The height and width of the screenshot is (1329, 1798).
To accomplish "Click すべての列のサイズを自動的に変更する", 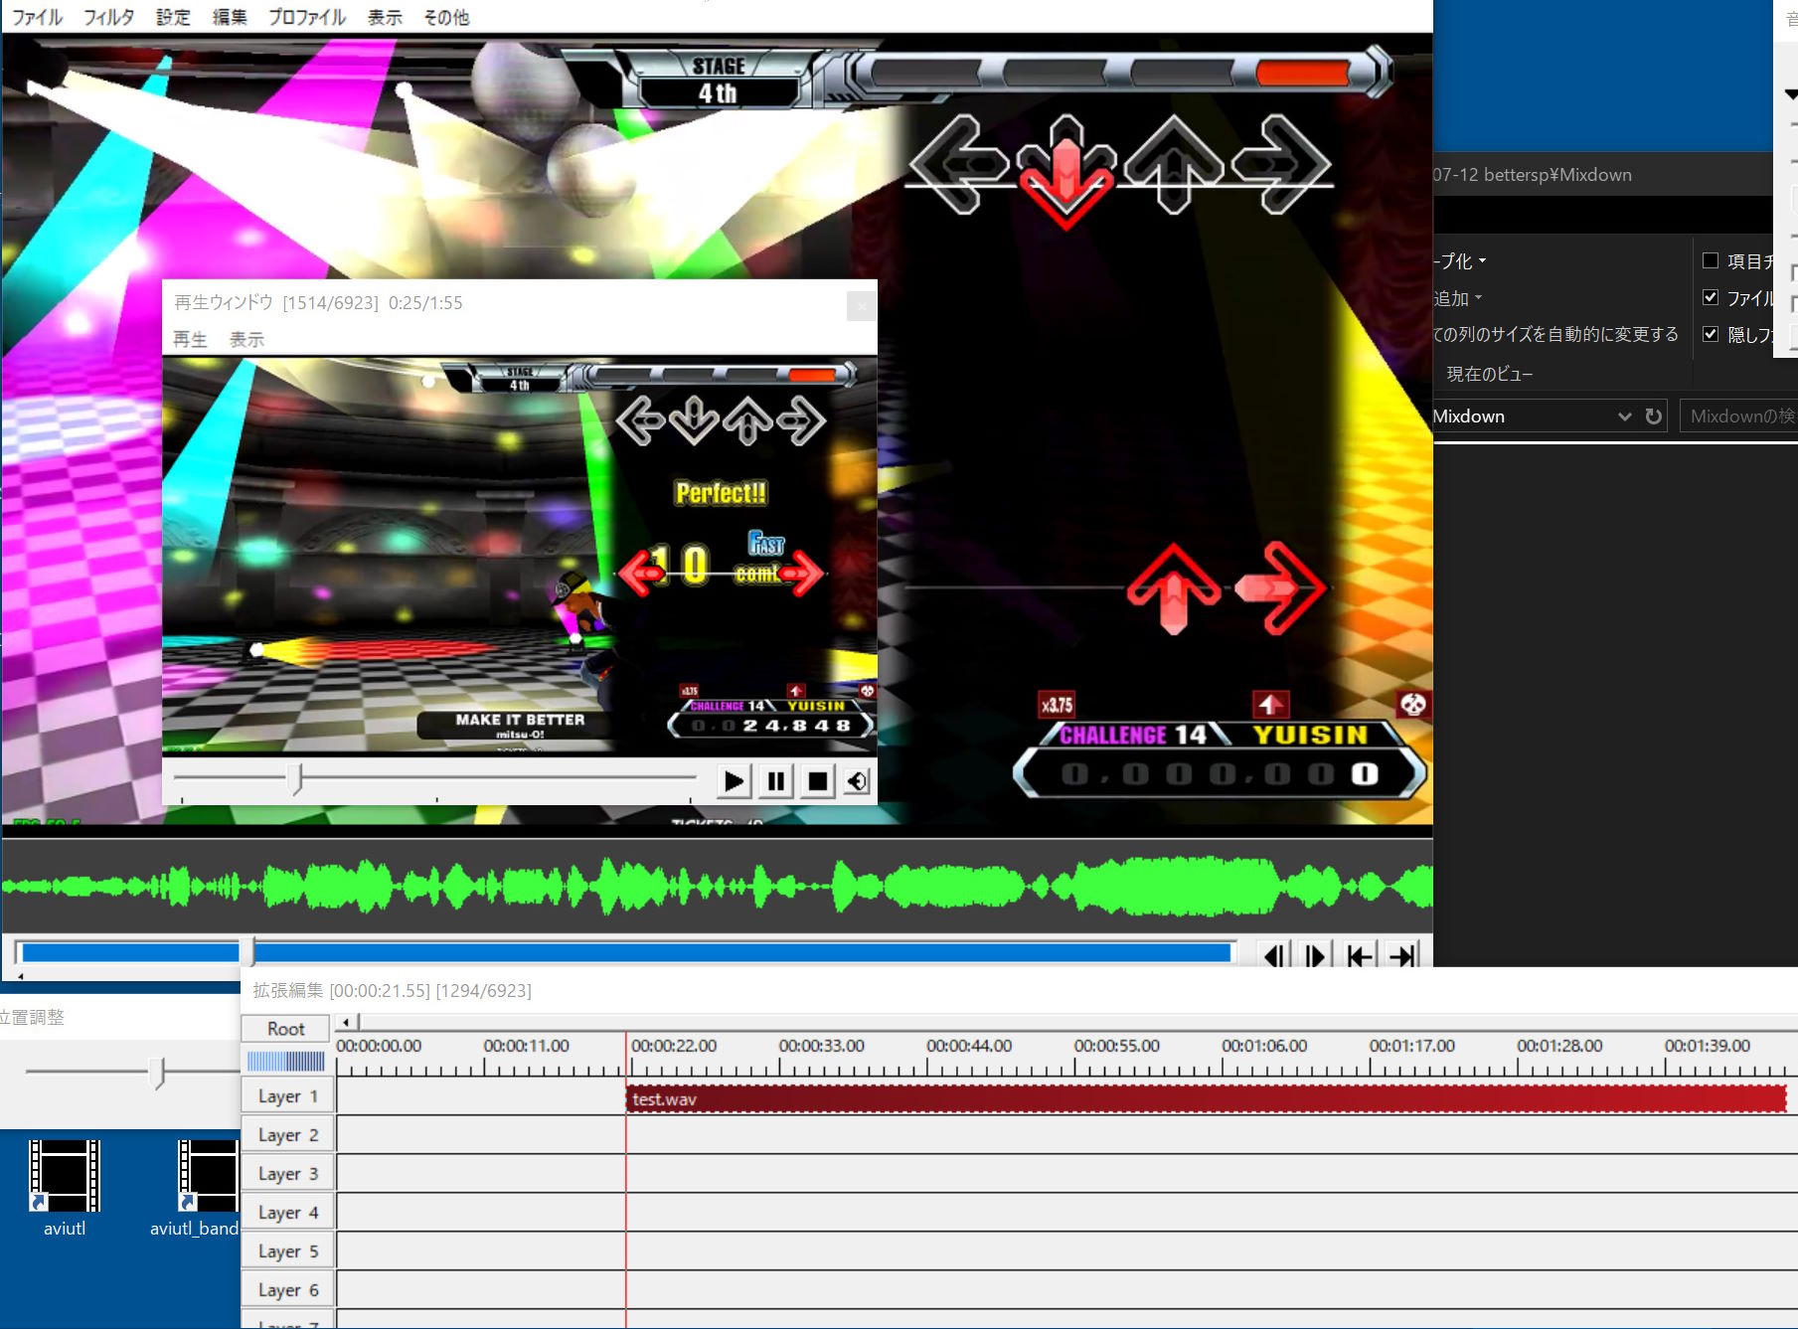I will click(x=1555, y=334).
